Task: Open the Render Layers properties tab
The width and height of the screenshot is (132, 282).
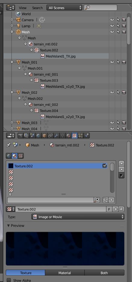Action: coord(26,136)
